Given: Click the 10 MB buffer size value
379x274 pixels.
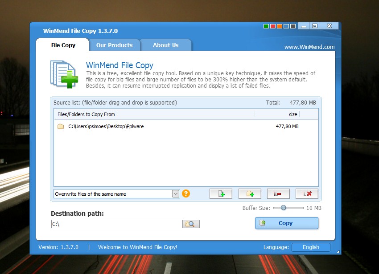Looking at the screenshot, I should (x=314, y=208).
